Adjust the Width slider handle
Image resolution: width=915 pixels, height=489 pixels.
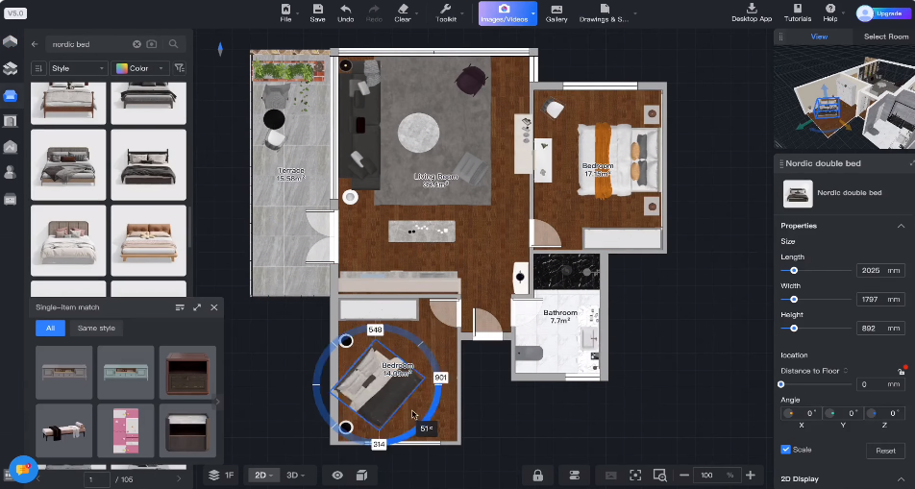pyautogui.click(x=794, y=300)
